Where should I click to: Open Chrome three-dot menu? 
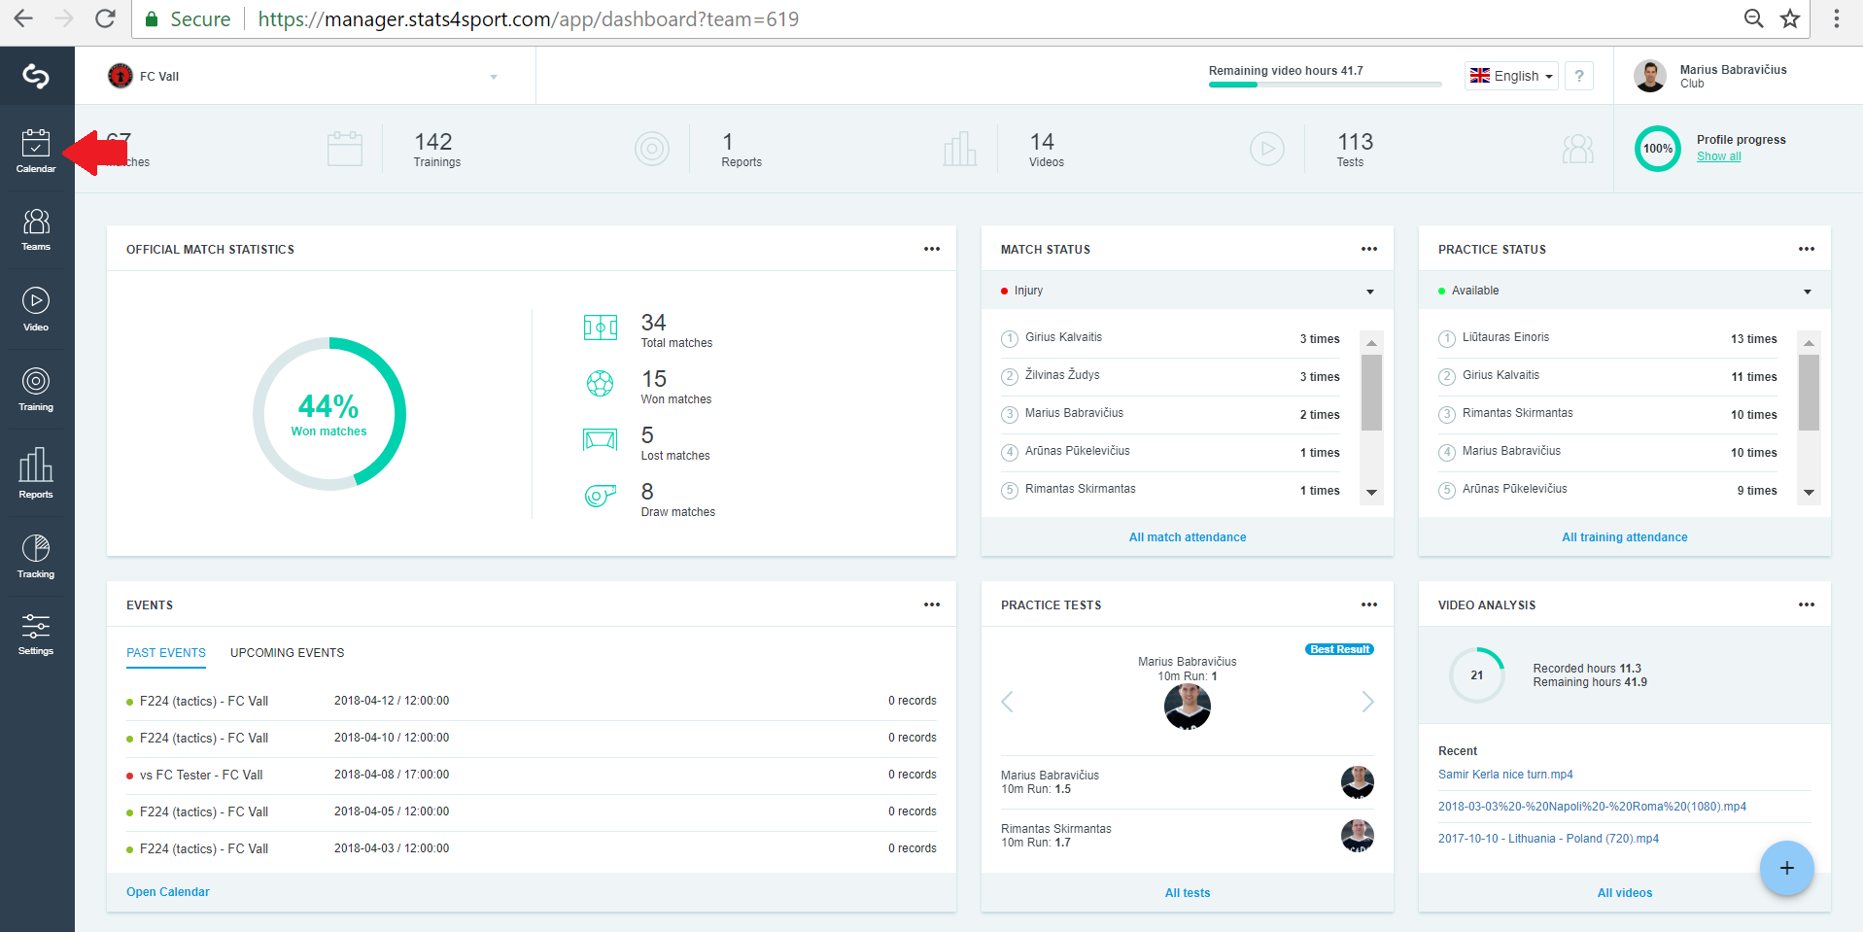[1836, 18]
